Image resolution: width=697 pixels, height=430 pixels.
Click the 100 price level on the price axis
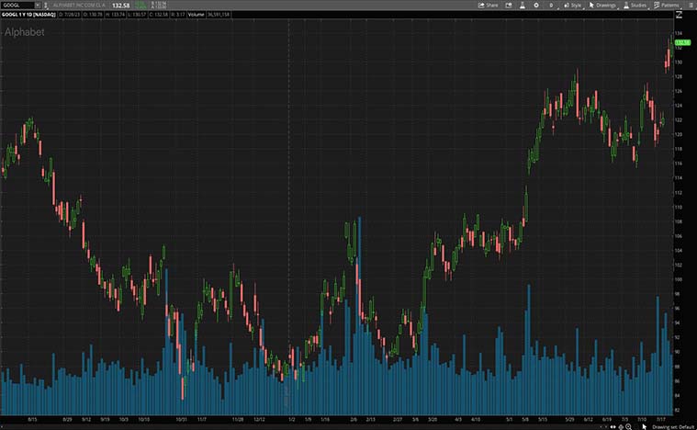click(679, 279)
